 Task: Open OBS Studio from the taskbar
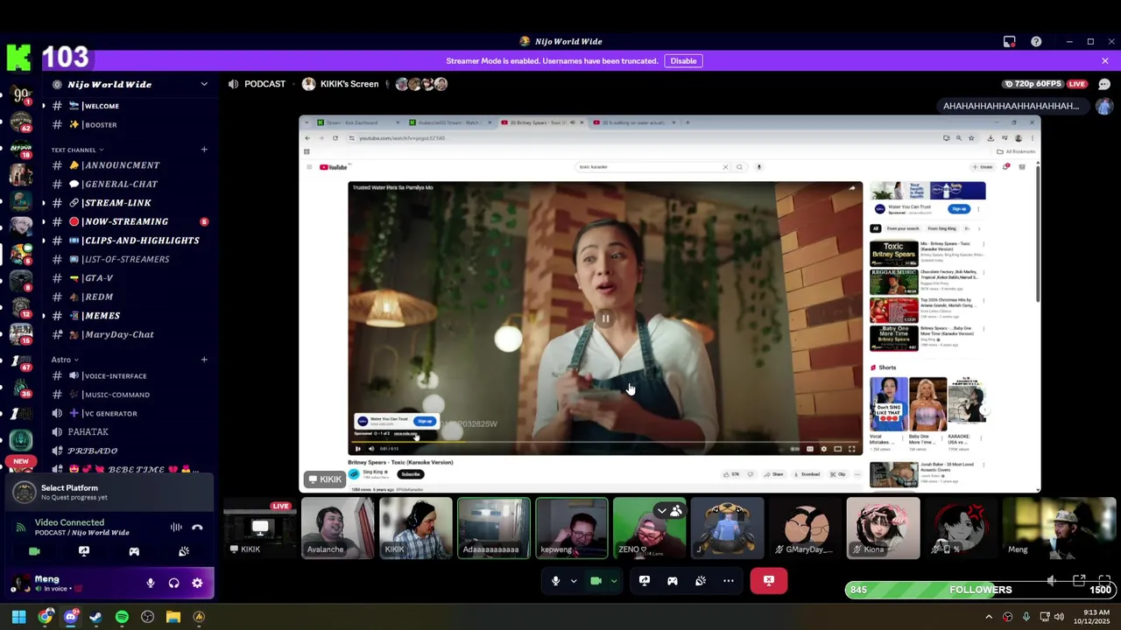point(147,617)
